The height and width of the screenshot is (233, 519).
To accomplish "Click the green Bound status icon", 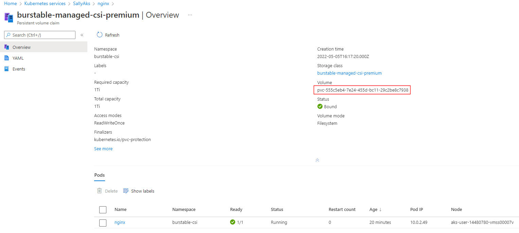I will tap(320, 106).
